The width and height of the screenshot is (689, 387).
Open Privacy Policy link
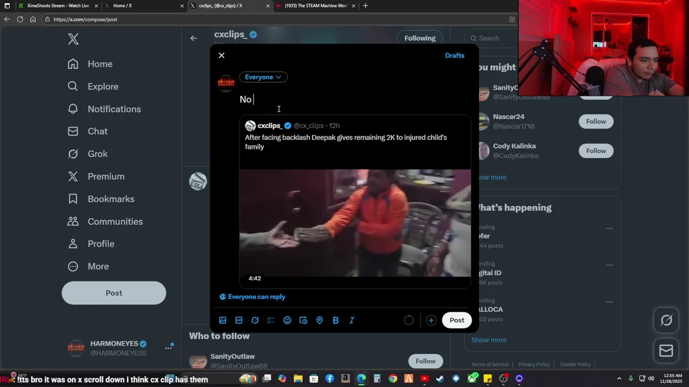click(534, 364)
